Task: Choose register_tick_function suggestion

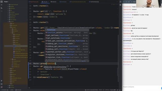Action: [67, 57]
